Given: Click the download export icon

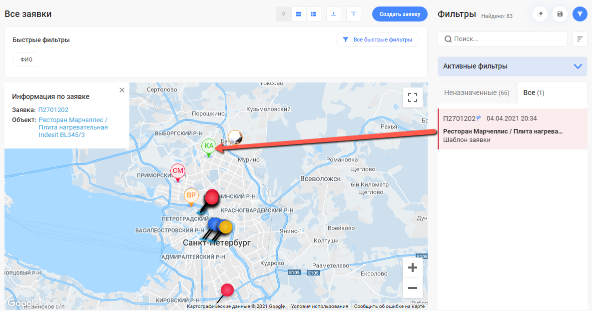Looking at the screenshot, I should 334,14.
